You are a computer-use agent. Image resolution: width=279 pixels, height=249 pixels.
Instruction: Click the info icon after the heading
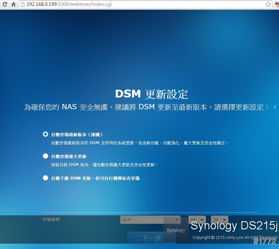[x=274, y=107]
